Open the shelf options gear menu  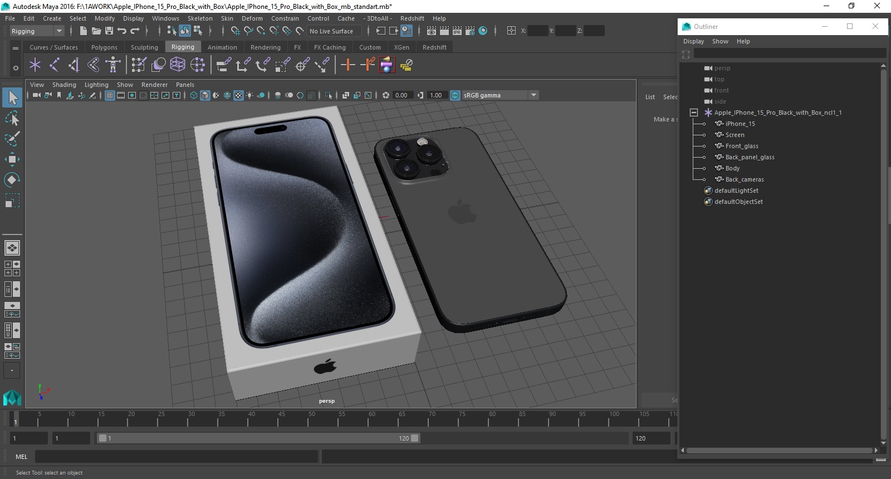pyautogui.click(x=16, y=68)
